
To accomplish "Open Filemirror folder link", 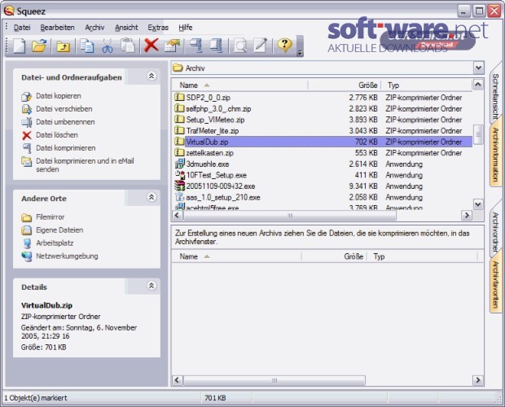I will 50,217.
